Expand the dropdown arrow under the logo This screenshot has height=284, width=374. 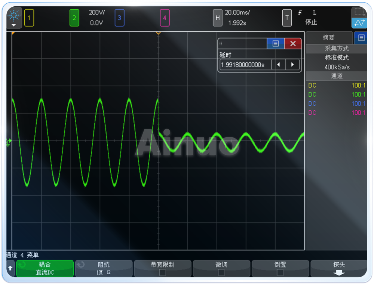coord(13,25)
